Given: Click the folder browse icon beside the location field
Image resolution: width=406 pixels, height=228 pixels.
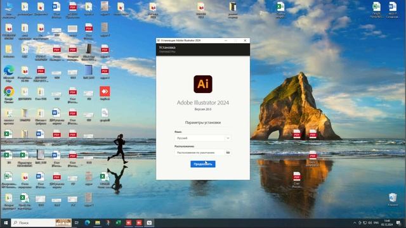Looking at the screenshot, I should (x=228, y=153).
